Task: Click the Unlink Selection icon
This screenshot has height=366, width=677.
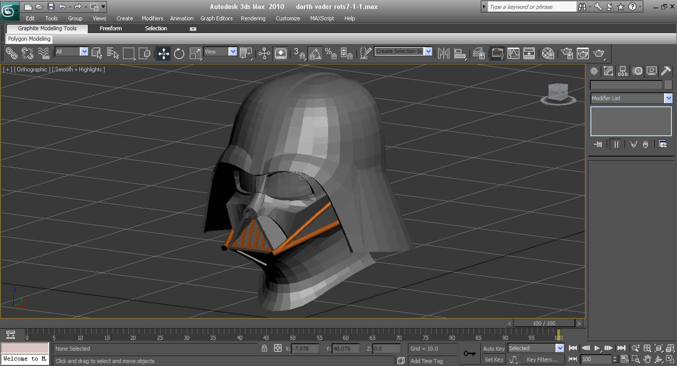Action: [x=27, y=53]
